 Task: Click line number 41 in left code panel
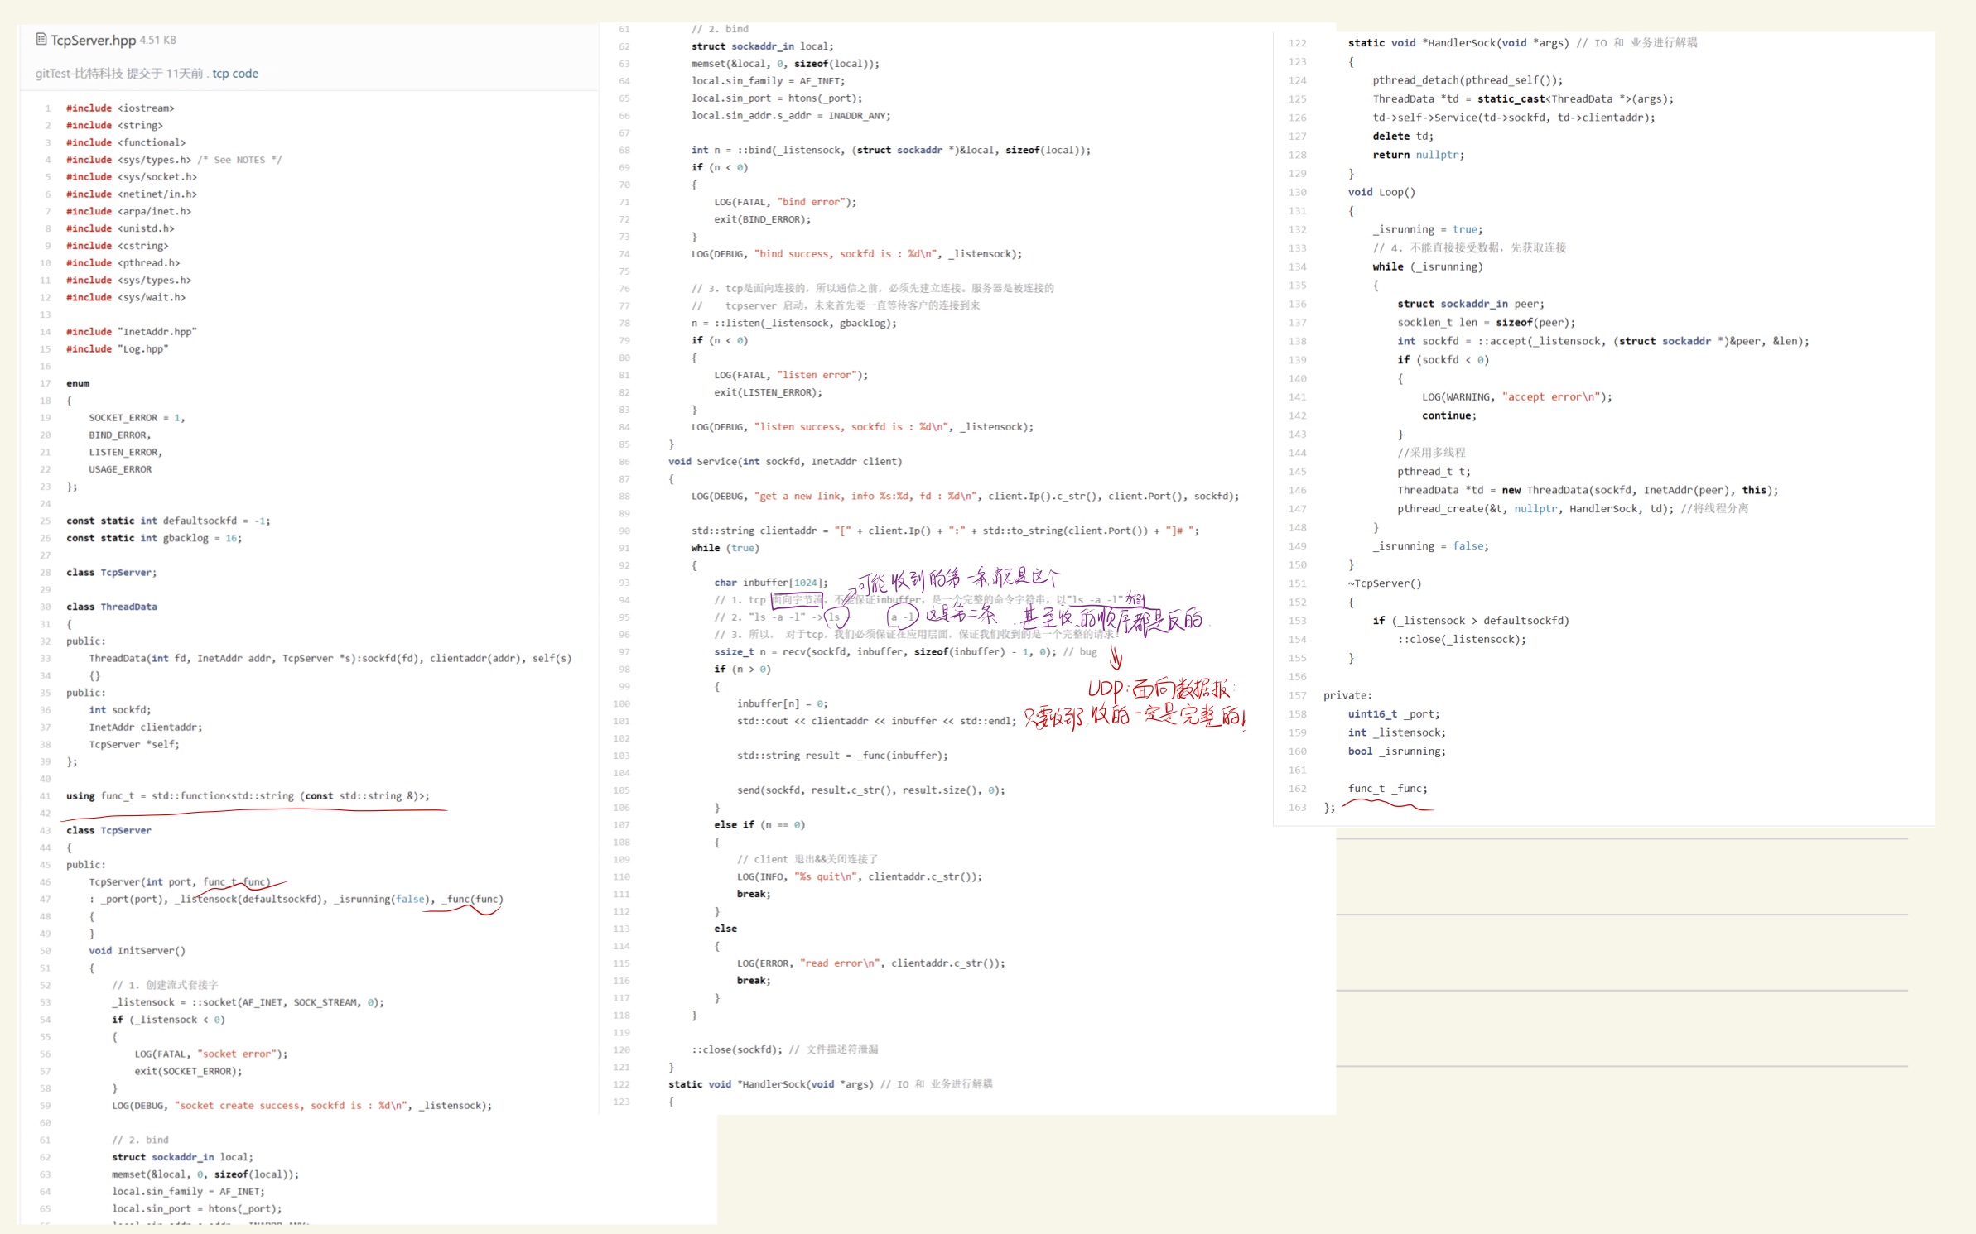pyautogui.click(x=45, y=796)
